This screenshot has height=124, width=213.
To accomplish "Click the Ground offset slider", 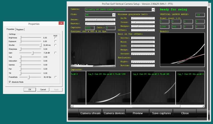I will pyautogui.click(x=143, y=54).
